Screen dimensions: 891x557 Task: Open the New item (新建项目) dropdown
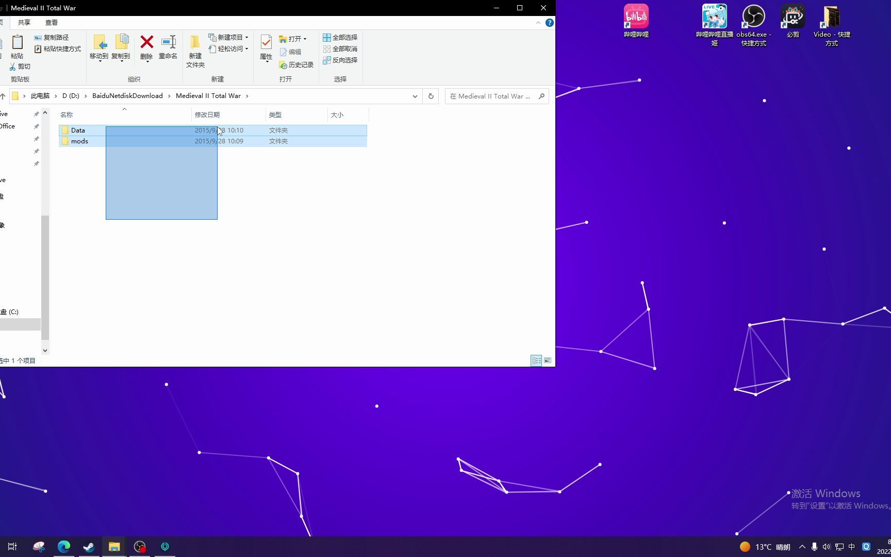click(228, 38)
